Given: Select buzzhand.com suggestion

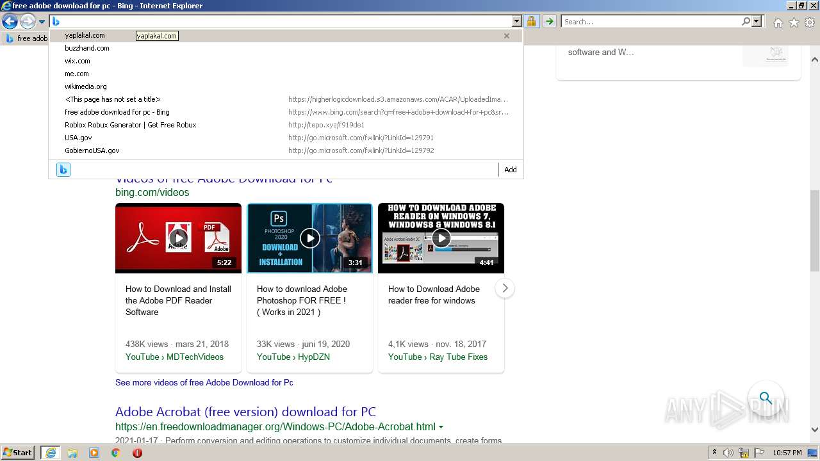Looking at the screenshot, I should coord(286,48).
